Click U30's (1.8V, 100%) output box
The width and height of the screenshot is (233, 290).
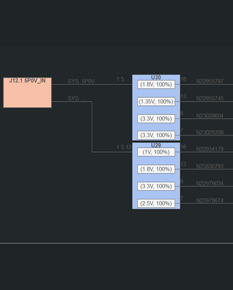click(x=156, y=84)
